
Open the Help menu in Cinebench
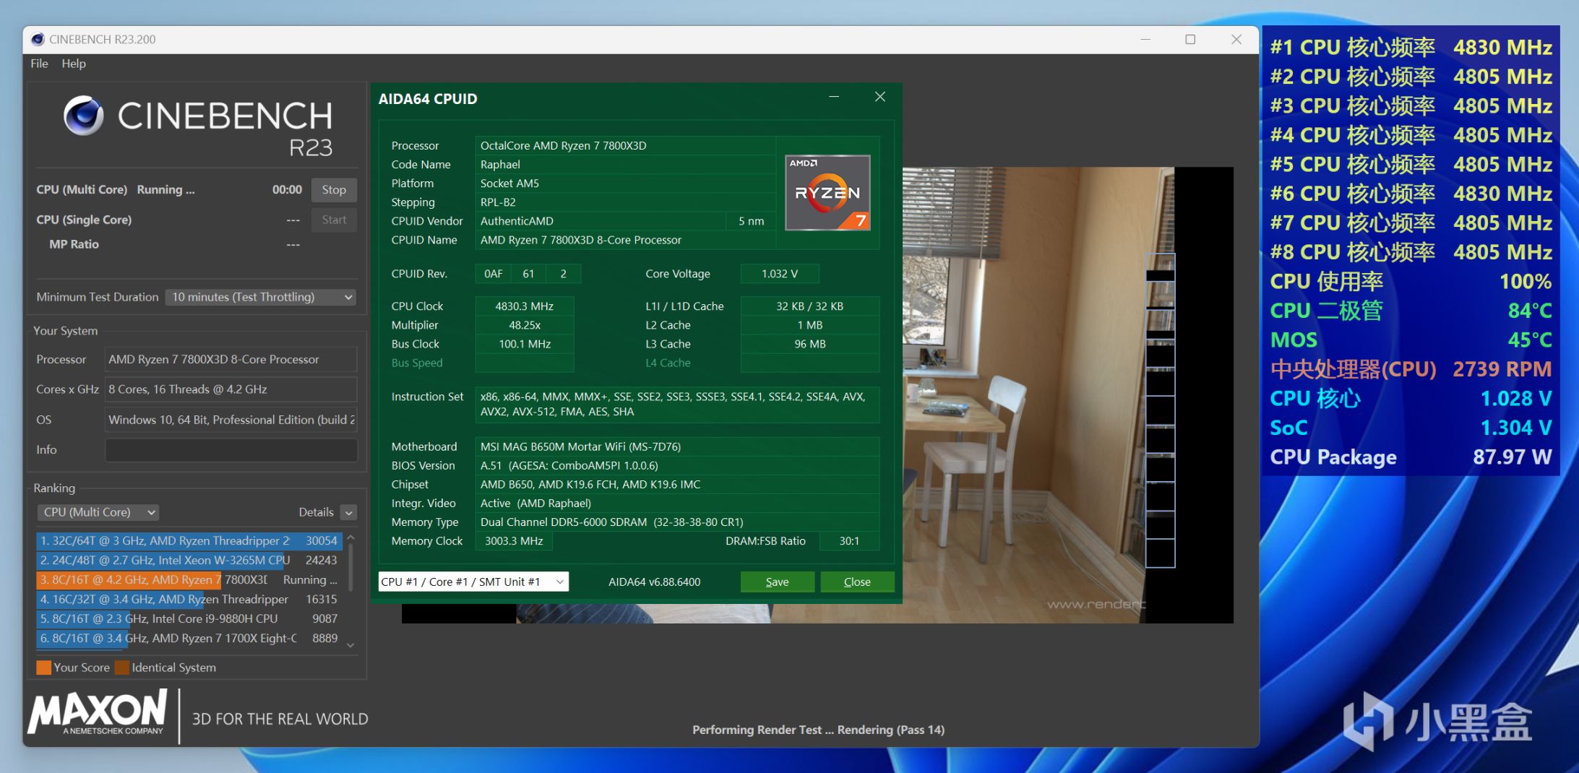pos(74,64)
